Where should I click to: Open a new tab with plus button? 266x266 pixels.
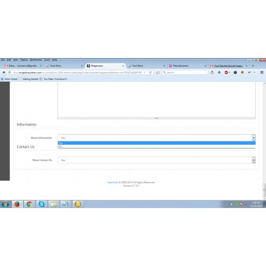[x=253, y=65]
